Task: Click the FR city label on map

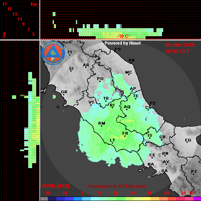Action: coord(125,133)
